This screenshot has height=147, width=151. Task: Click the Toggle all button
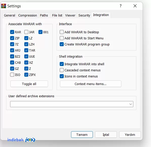pos(29,84)
